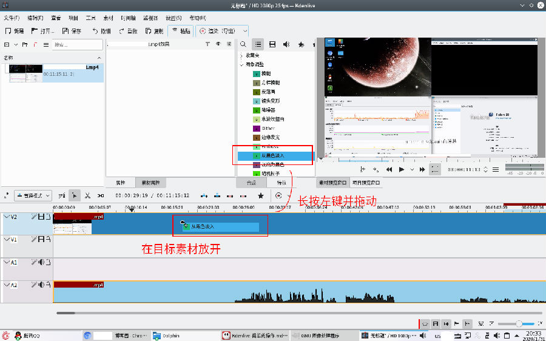
Task: Select the spacer tool in timeline toolbar
Action: click(x=101, y=195)
